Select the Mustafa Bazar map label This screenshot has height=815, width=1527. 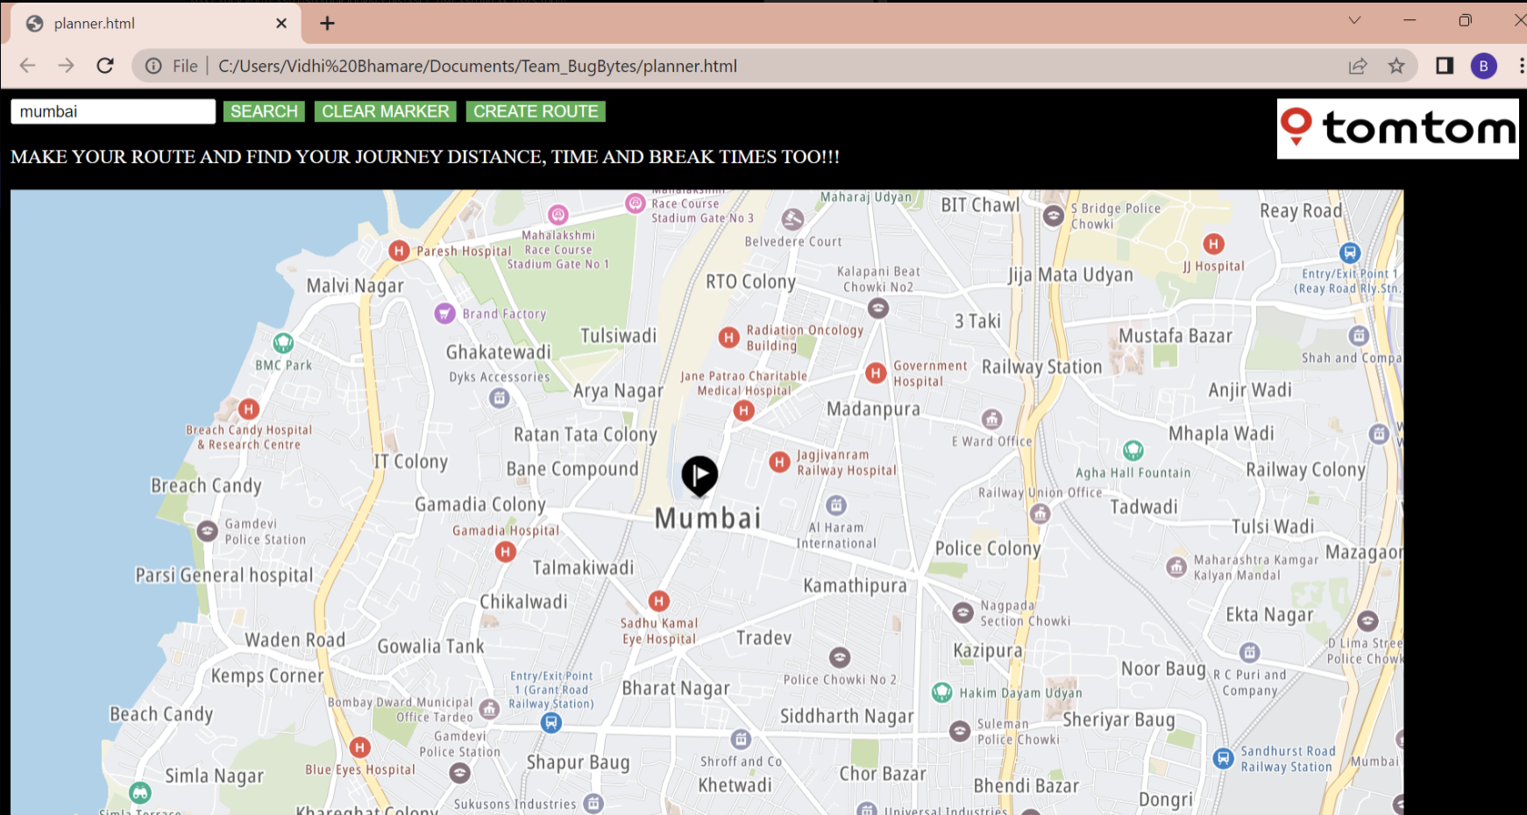pyautogui.click(x=1175, y=336)
